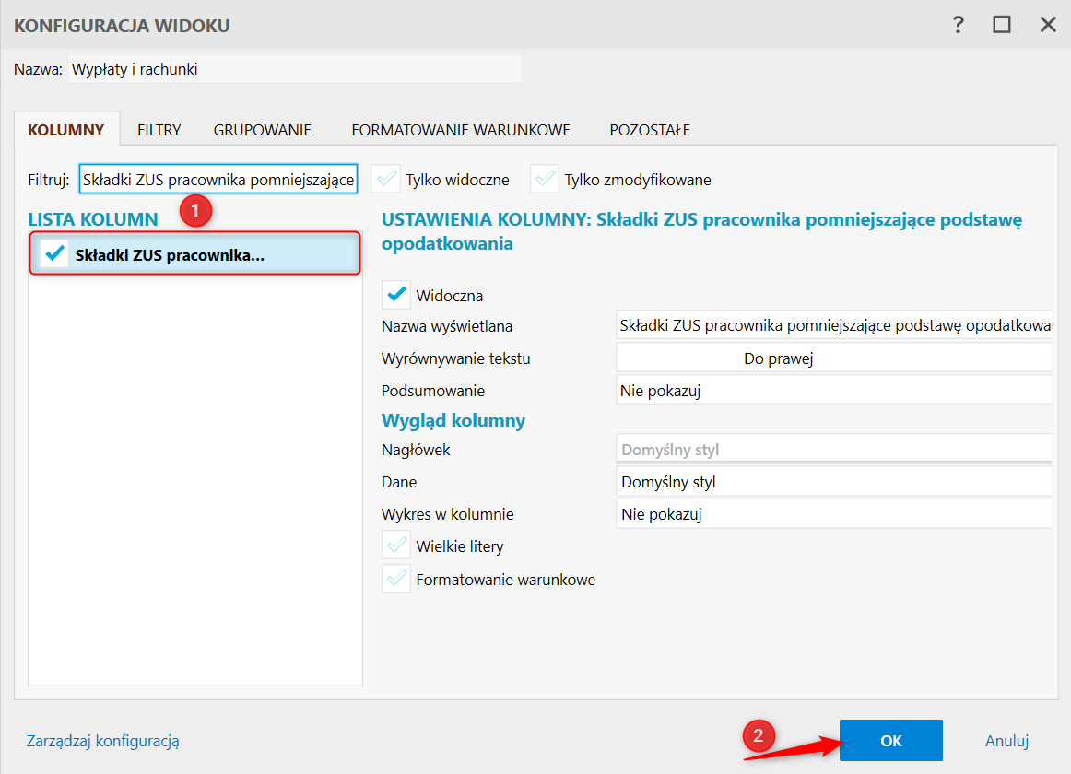The height and width of the screenshot is (774, 1071).
Task: Select the Składki ZUS pracownika... list row
Action: [194, 254]
